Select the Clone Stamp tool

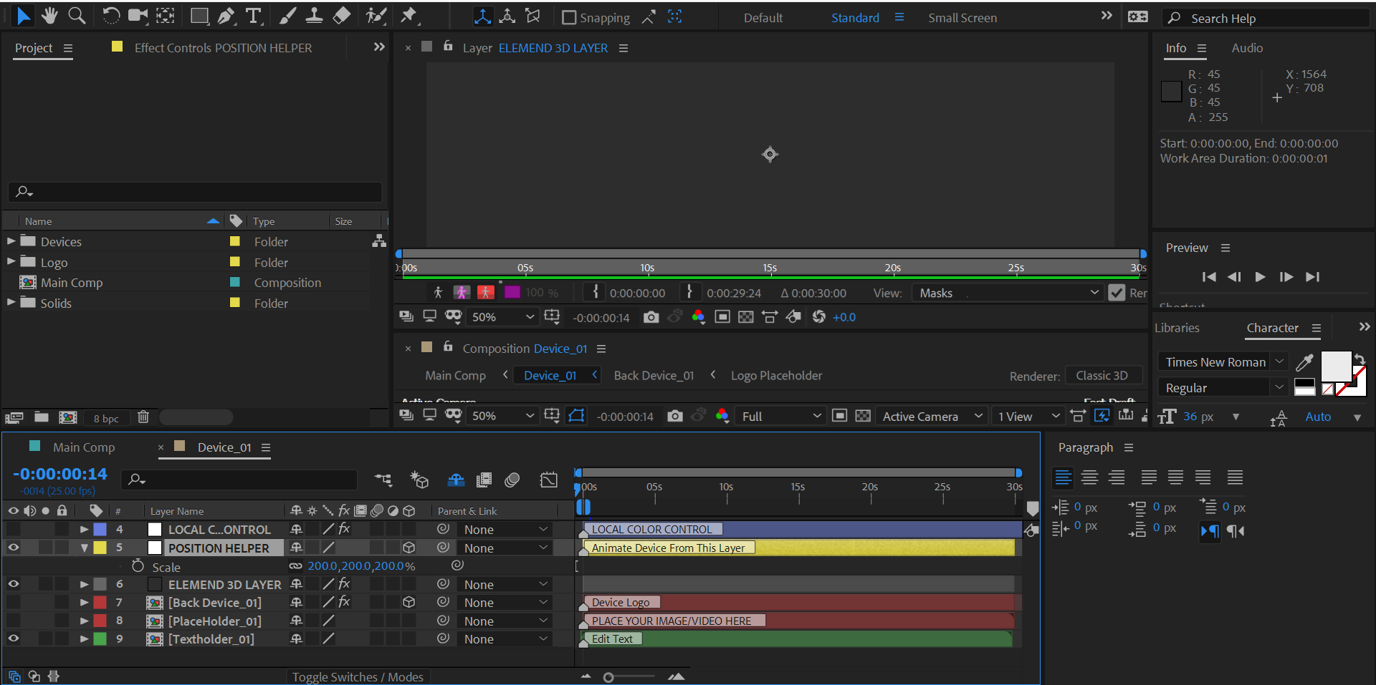click(314, 16)
